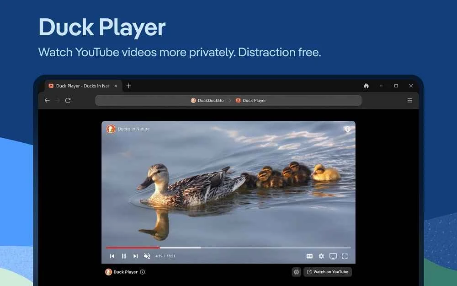Click the Fire button to clear data
Screen dimensions: 457x286
pos(367,86)
